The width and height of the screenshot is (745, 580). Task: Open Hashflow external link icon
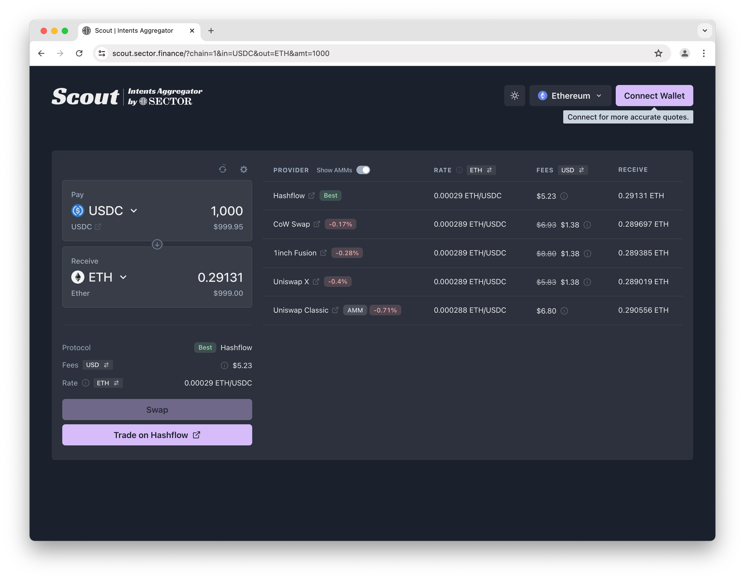pos(312,196)
